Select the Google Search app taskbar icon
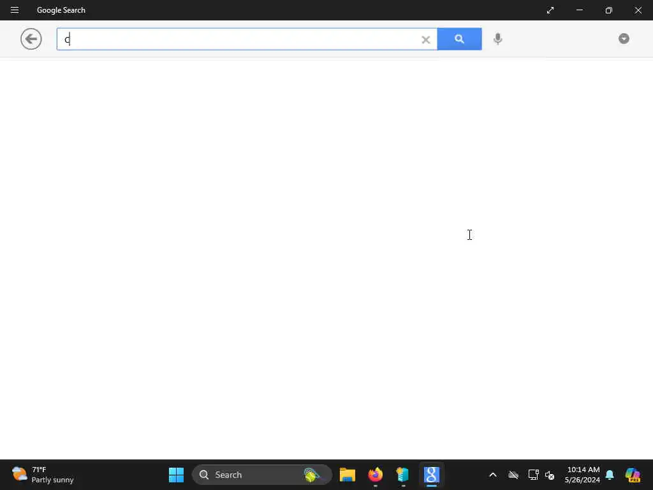This screenshot has width=653, height=490. tap(432, 475)
